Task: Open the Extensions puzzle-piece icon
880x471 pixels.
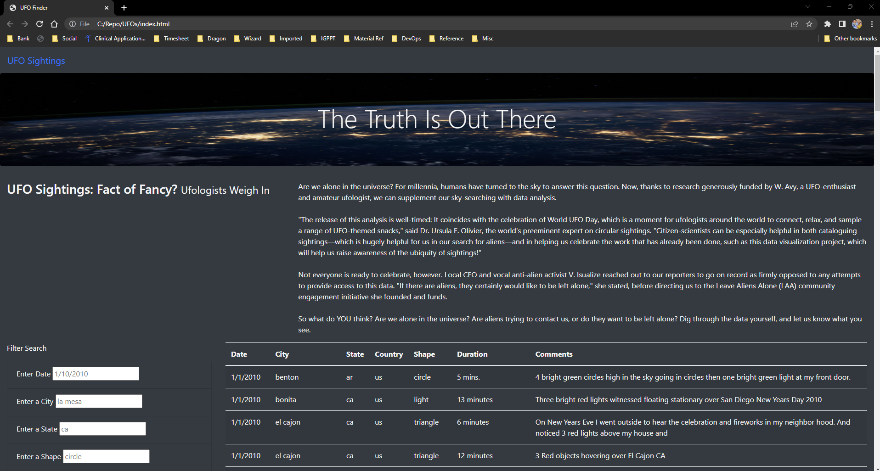Action: (x=828, y=24)
